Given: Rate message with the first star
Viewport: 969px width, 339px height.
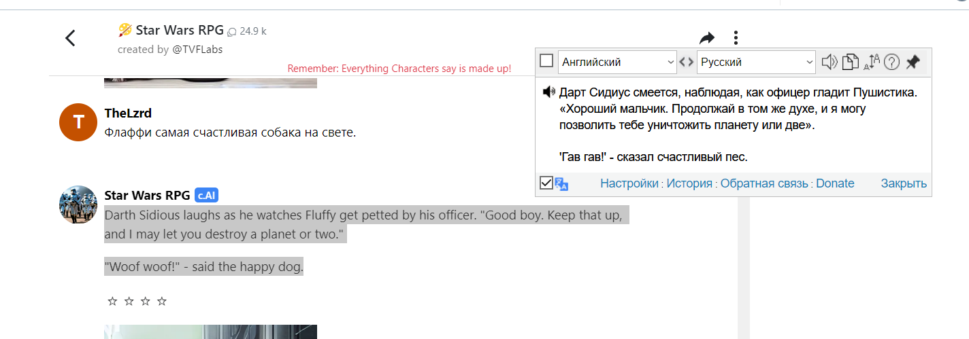Looking at the screenshot, I should [x=112, y=301].
